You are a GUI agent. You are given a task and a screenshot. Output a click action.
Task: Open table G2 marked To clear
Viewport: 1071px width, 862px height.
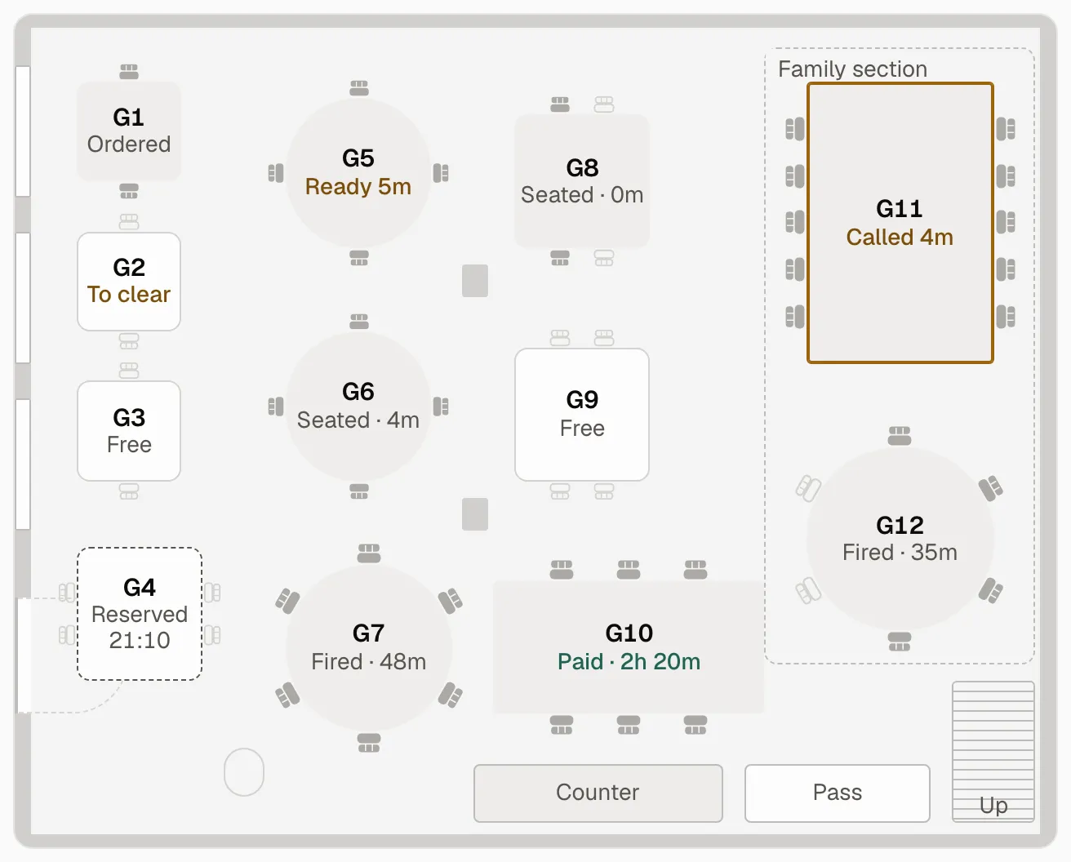point(129,282)
